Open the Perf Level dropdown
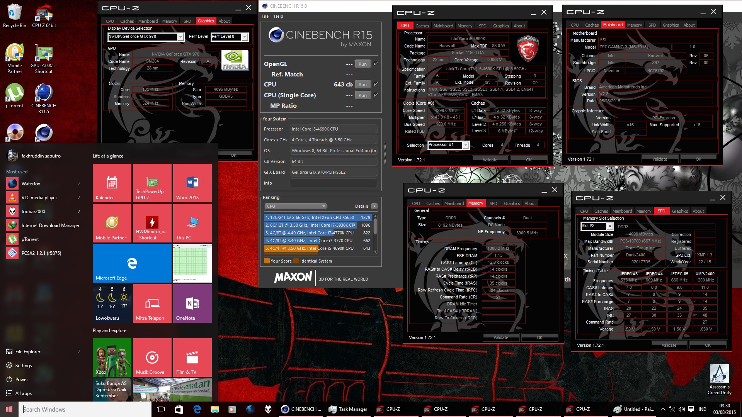This screenshot has width=742, height=417. click(230, 37)
